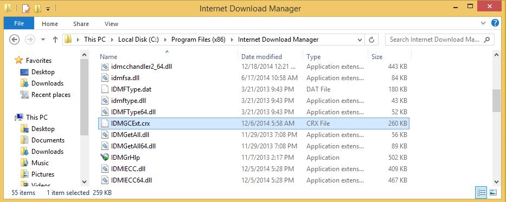Viewport: 506px width, 202px height.
Task: Open the address bar history dropdown
Action: [x=360, y=40]
